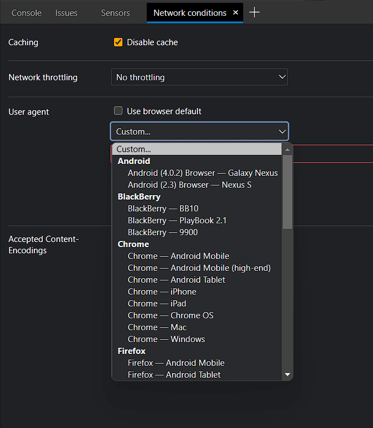
Task: Choose Chrome — Chrome OS option
Action: [x=170, y=315]
